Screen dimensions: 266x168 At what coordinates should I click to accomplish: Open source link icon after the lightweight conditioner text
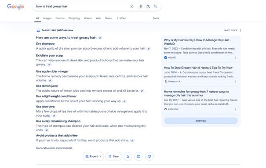pyautogui.click(x=124, y=101)
